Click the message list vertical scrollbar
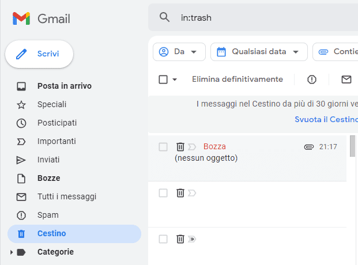This screenshot has height=265, width=358. (352, 146)
